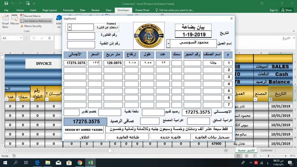Screen dimensions: 297x167
Task: Click the دفعة نقدية input field
Action: (x=110, y=112)
